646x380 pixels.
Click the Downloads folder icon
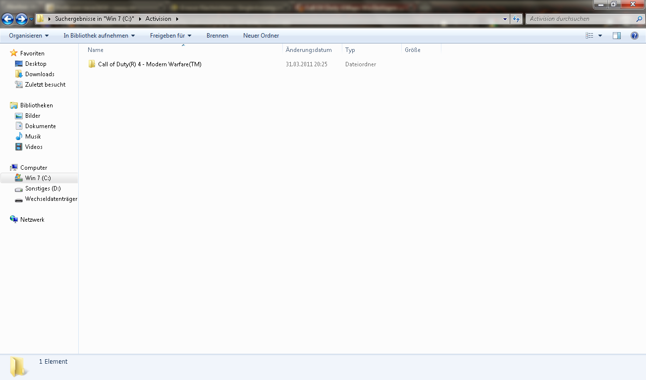point(19,74)
